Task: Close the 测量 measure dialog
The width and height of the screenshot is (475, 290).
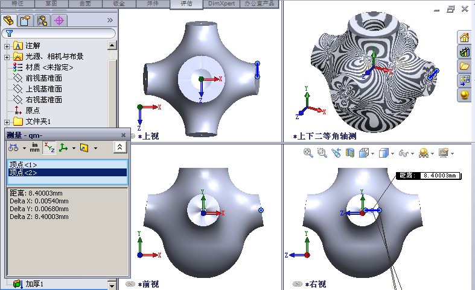Action: point(123,135)
